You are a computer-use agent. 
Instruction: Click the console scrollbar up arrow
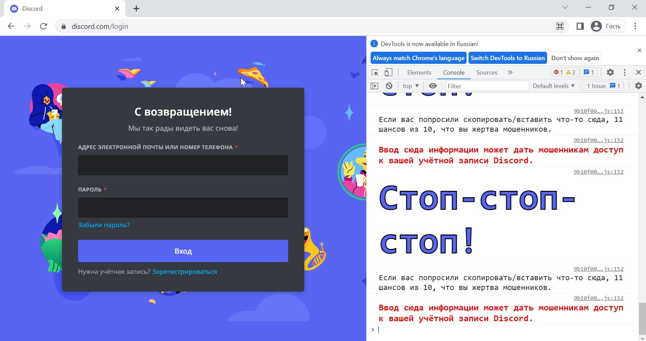click(x=642, y=97)
